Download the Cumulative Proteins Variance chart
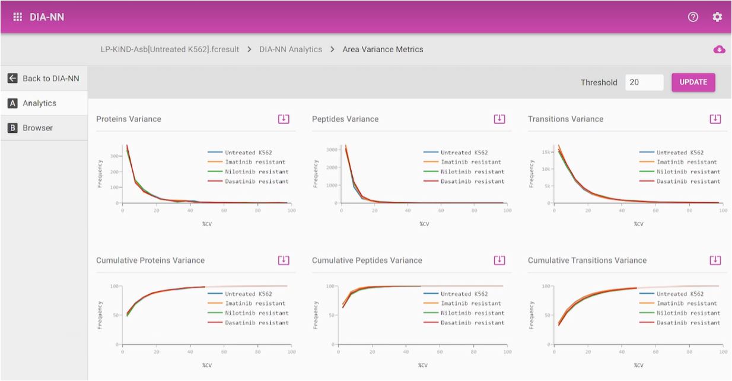The image size is (732, 381). pos(284,260)
